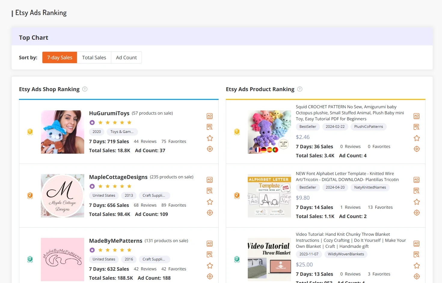Open the MapleCottageDesigns shop page
The width and height of the screenshot is (442, 283).
118,177
